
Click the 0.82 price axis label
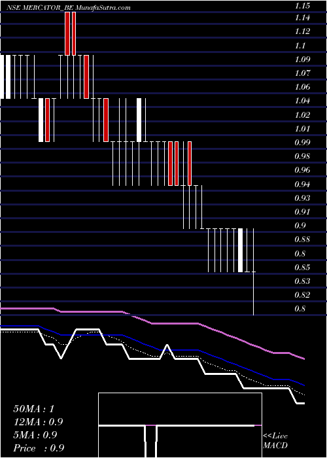click(302, 295)
